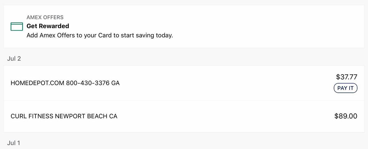Open the HOMEDEPOT.COM transaction
Screen dimensions: 368x149
tap(184, 83)
